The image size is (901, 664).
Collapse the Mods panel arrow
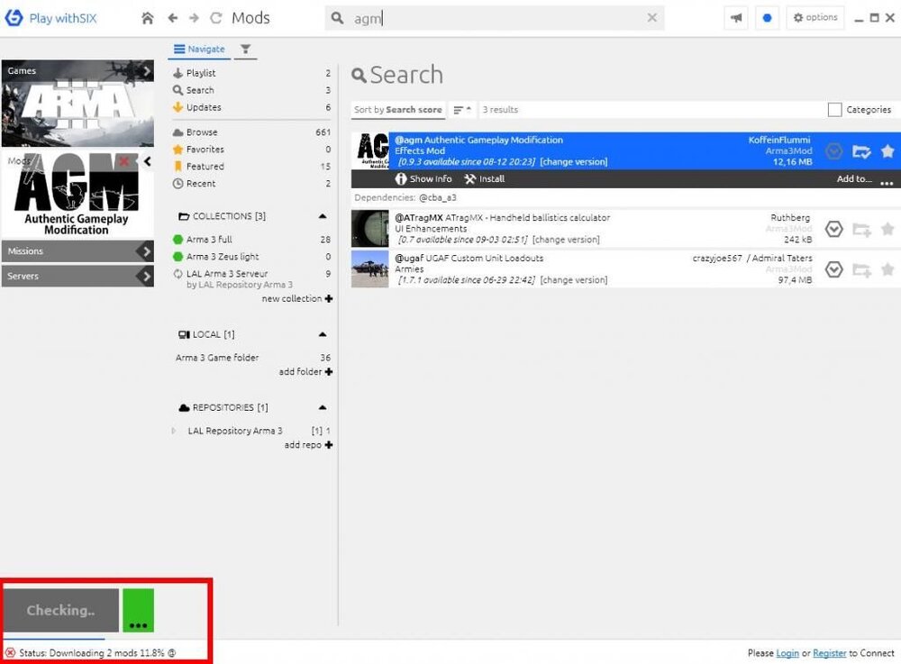[x=148, y=161]
